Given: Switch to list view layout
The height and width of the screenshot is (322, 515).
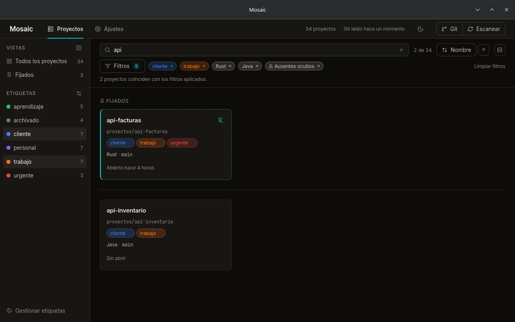Looking at the screenshot, I should [x=500, y=50].
